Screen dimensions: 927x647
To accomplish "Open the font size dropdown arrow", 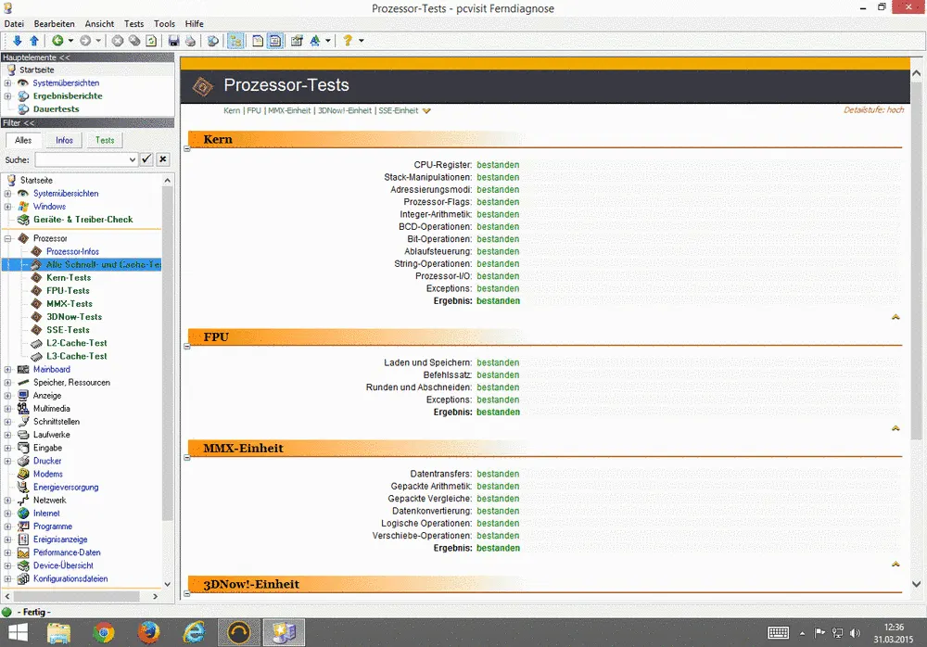I will tap(328, 40).
